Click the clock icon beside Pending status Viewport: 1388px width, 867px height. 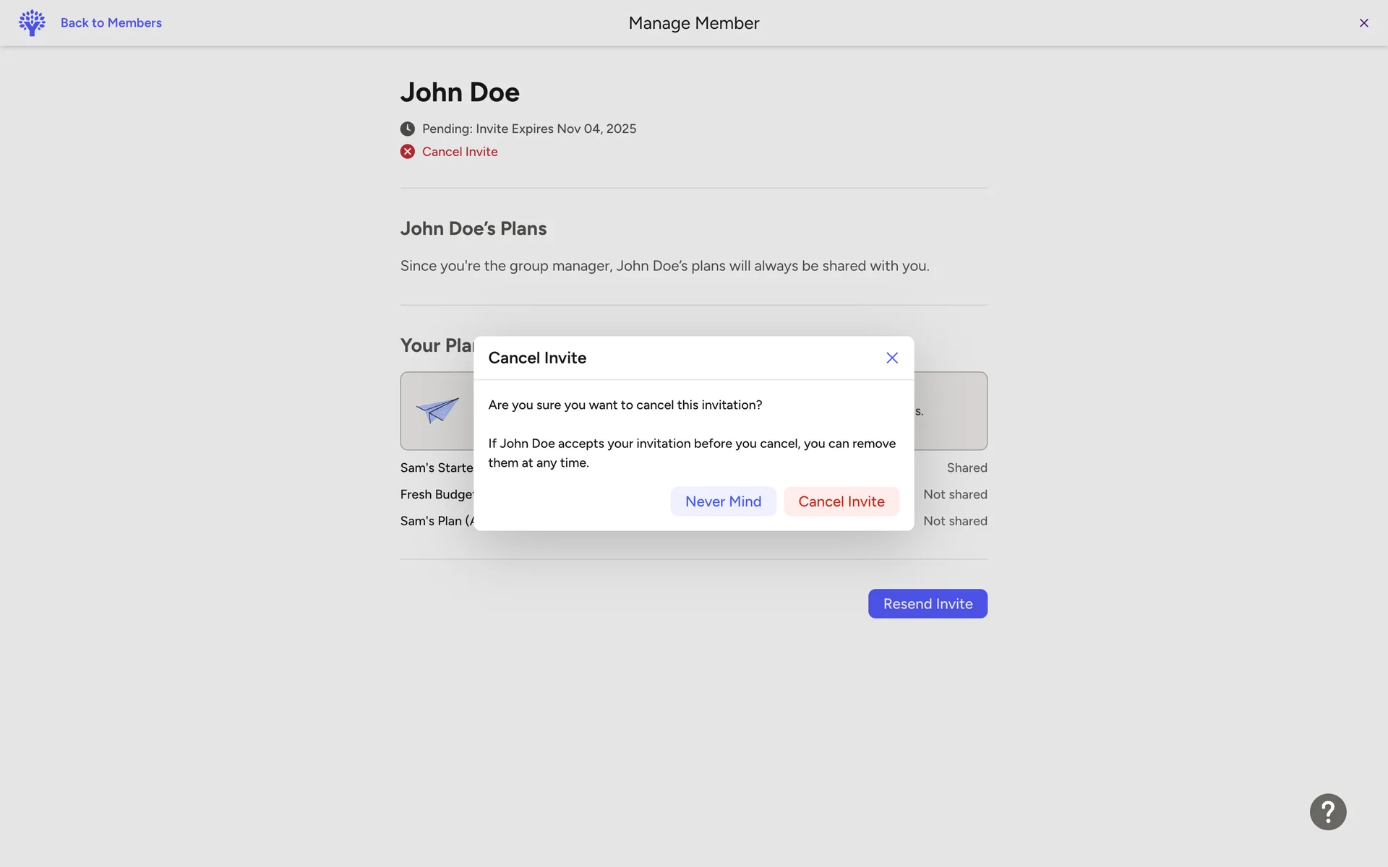(x=408, y=129)
